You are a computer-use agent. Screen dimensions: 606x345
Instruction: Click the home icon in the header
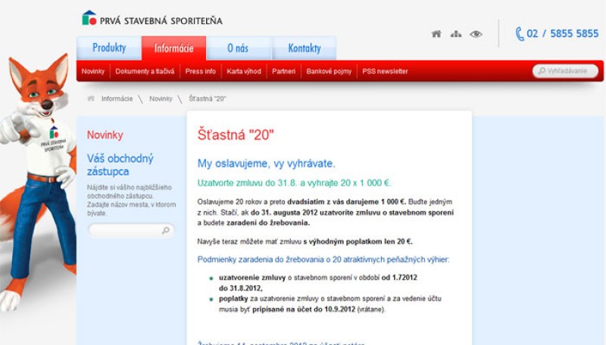(x=436, y=34)
